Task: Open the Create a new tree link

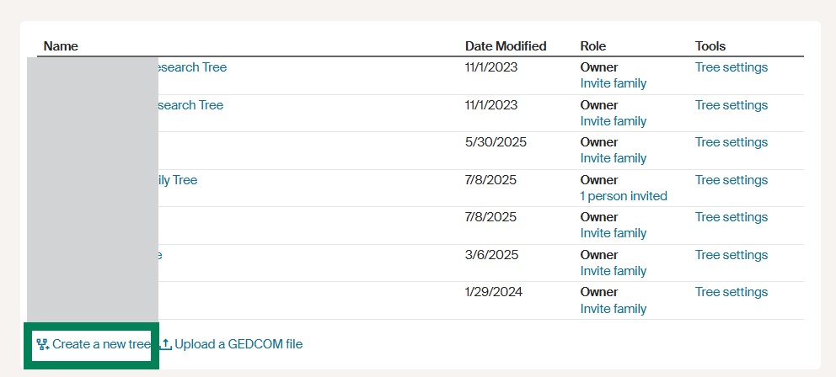Action: [101, 344]
